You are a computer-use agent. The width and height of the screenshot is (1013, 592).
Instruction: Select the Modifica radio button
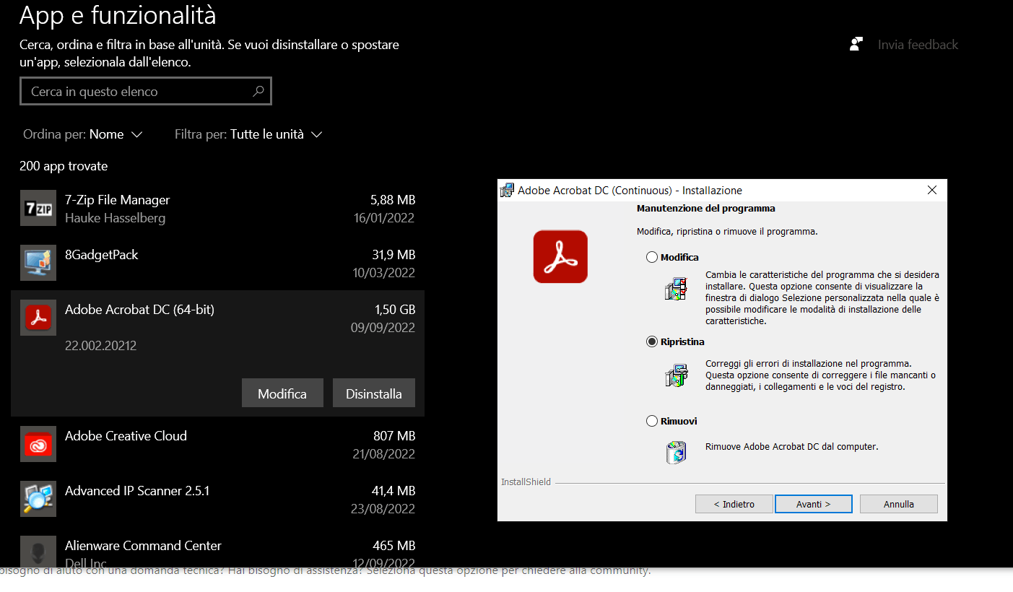coord(652,257)
